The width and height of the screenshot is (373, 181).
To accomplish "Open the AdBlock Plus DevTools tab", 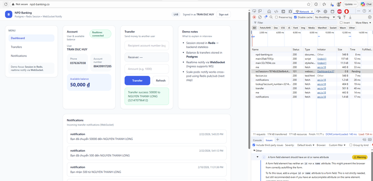I will [x=340, y=11].
